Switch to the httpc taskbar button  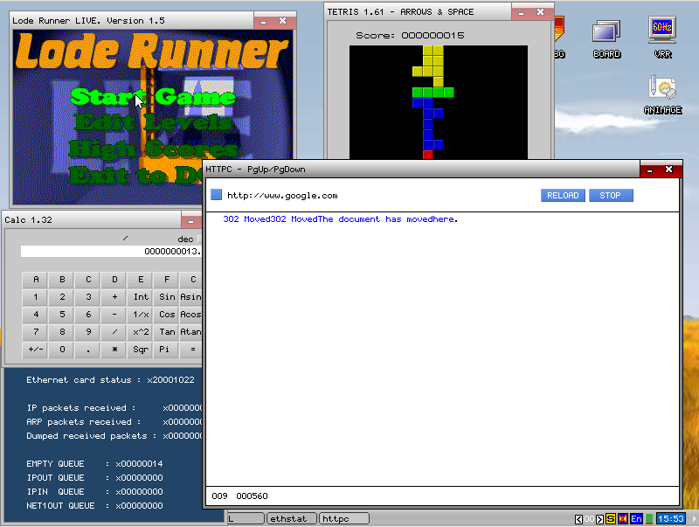coord(344,518)
